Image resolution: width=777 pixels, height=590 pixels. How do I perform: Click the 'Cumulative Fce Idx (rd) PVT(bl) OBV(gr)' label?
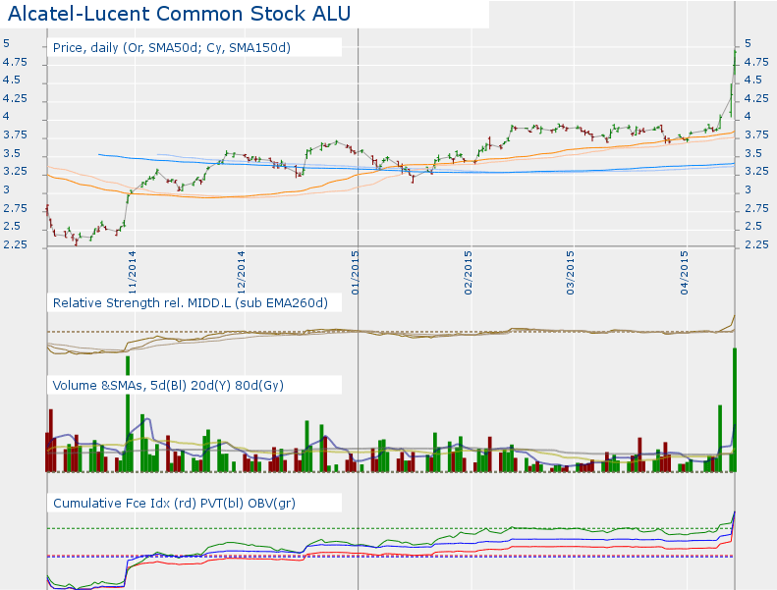174,504
